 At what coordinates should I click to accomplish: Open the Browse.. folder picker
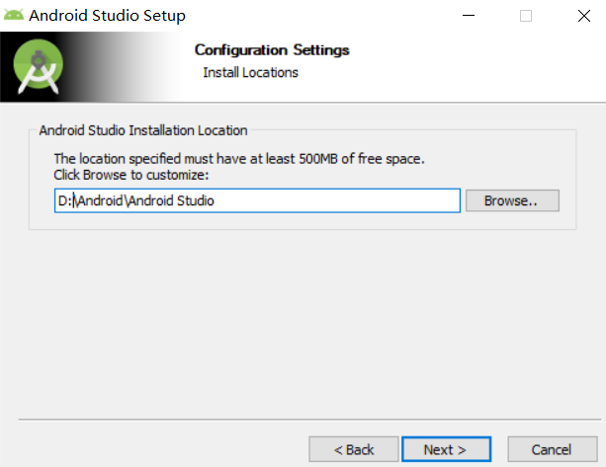(x=512, y=200)
